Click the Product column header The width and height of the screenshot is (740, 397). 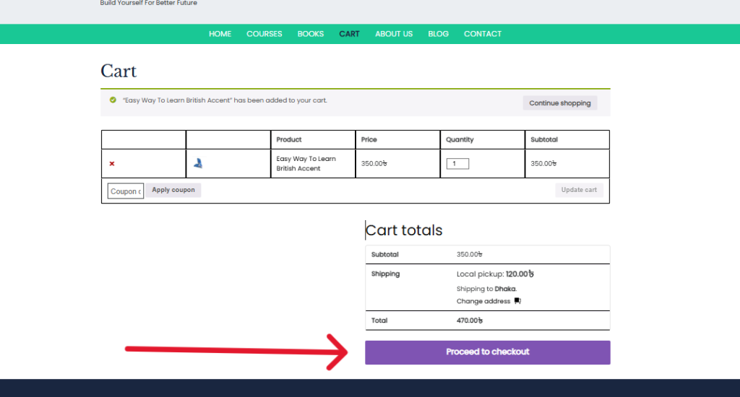(289, 139)
